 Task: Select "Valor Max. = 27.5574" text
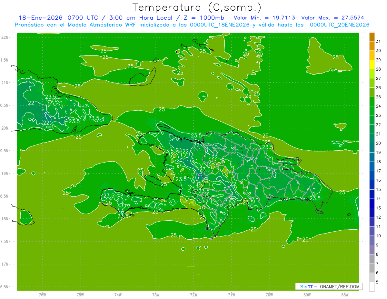pos(332,18)
